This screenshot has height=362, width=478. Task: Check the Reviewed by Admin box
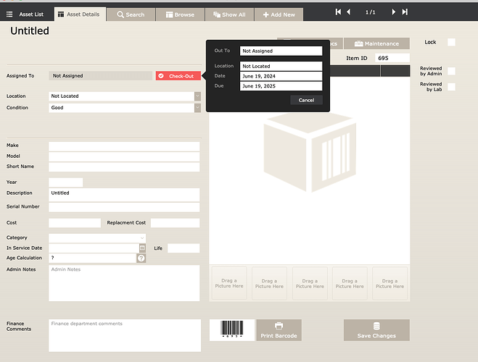point(451,71)
